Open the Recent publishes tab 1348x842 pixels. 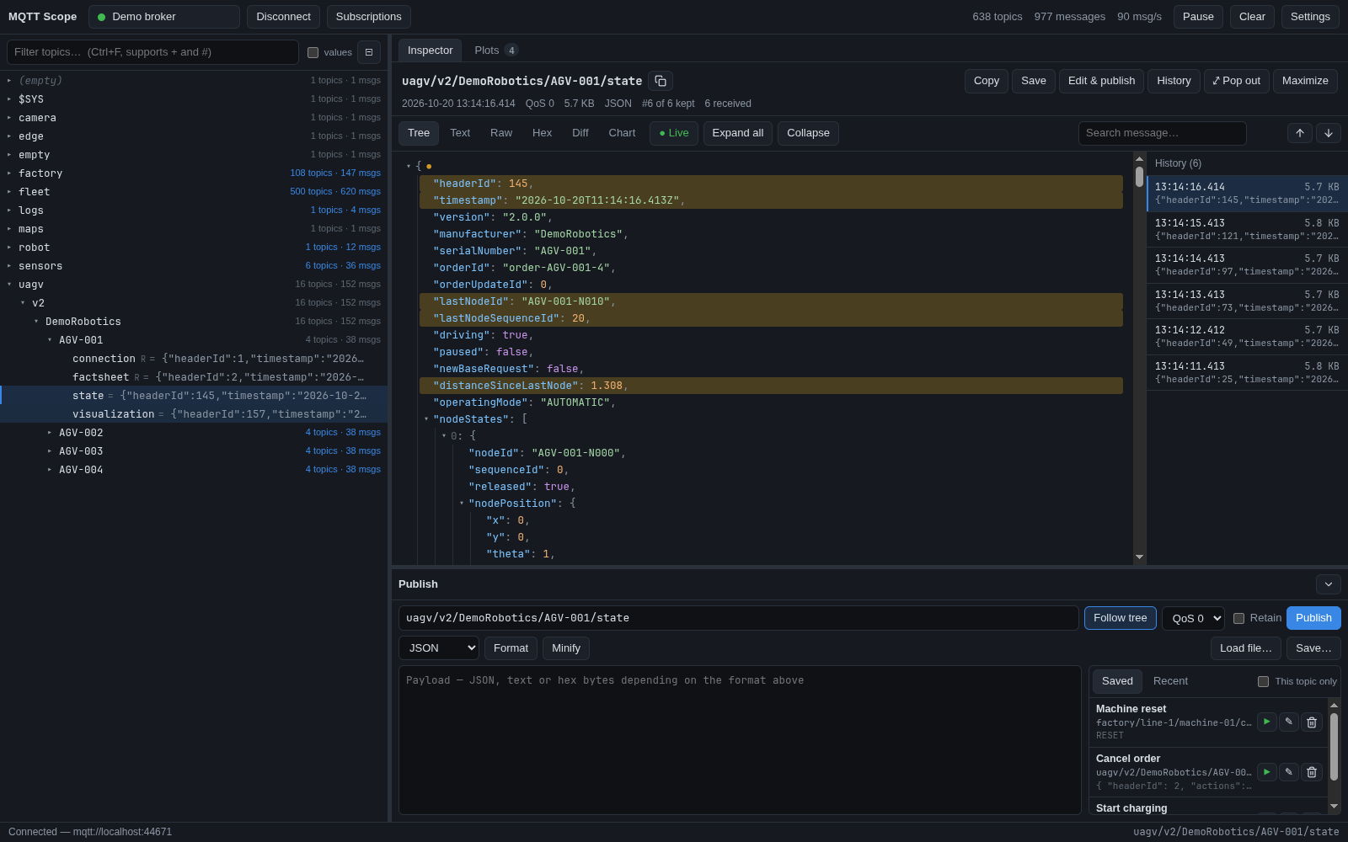click(x=1170, y=681)
